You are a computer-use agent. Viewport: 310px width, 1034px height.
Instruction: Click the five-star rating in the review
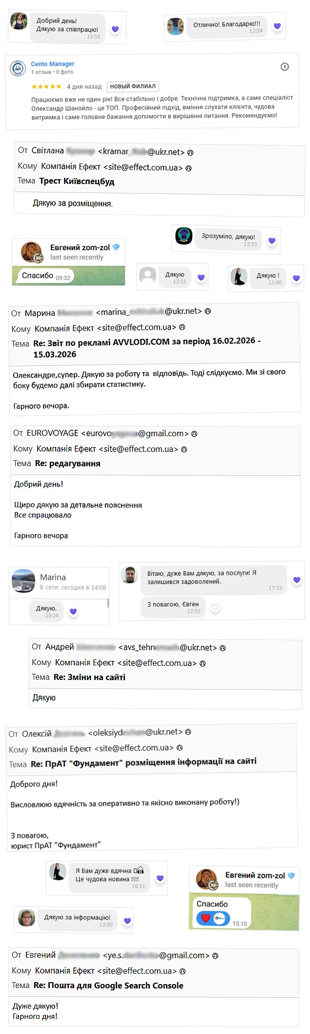coord(46,87)
